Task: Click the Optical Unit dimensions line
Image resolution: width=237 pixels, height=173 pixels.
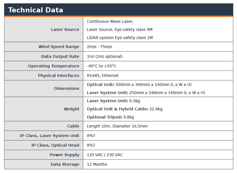Action: [139, 85]
